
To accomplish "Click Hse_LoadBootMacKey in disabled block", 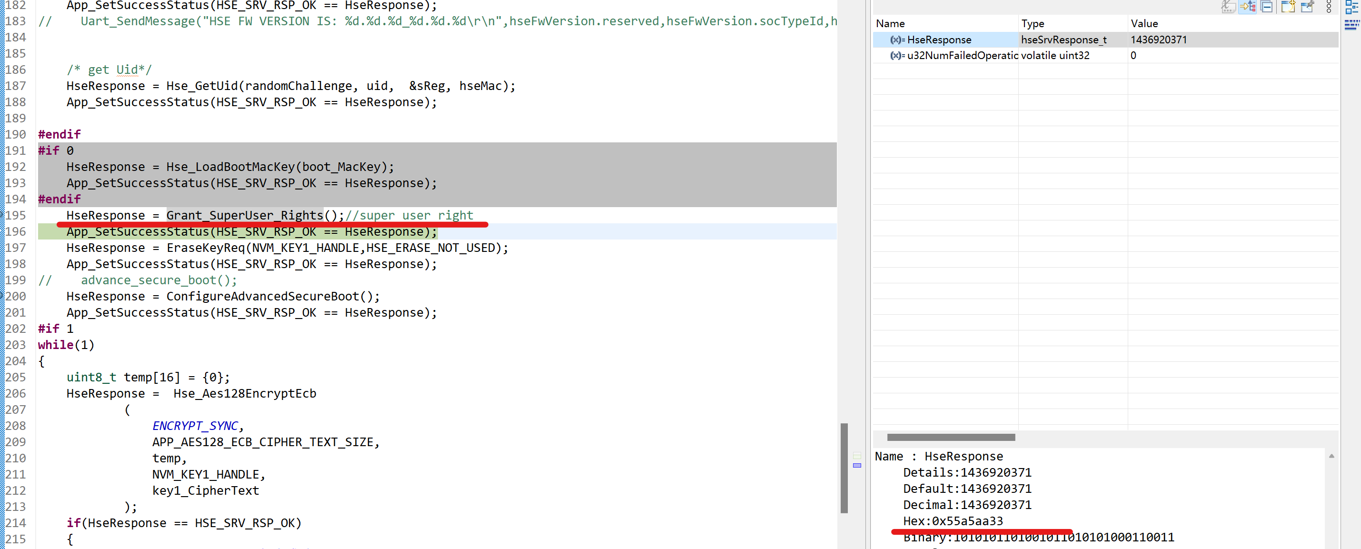I will 230,167.
